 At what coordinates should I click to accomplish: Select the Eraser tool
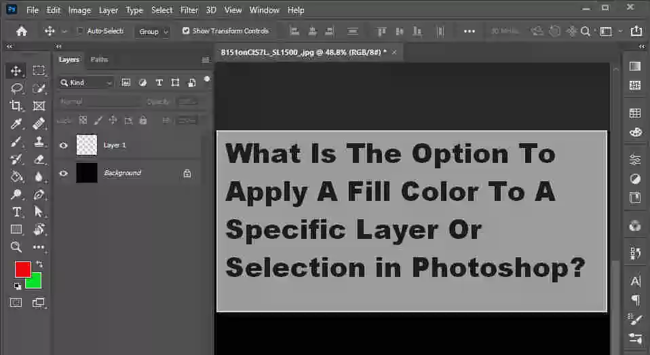39,160
